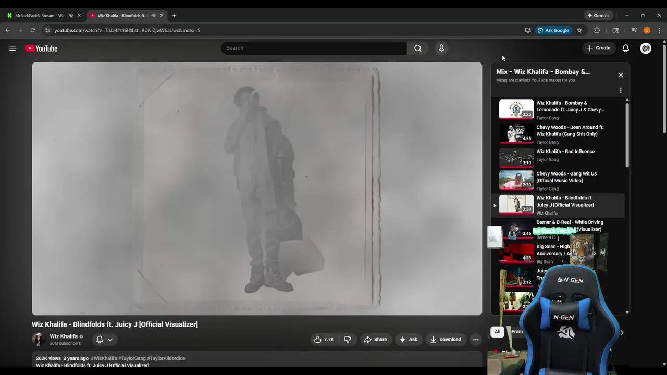The width and height of the screenshot is (667, 375).
Task: Open Chrome profile Z avatar
Action: (x=647, y=30)
